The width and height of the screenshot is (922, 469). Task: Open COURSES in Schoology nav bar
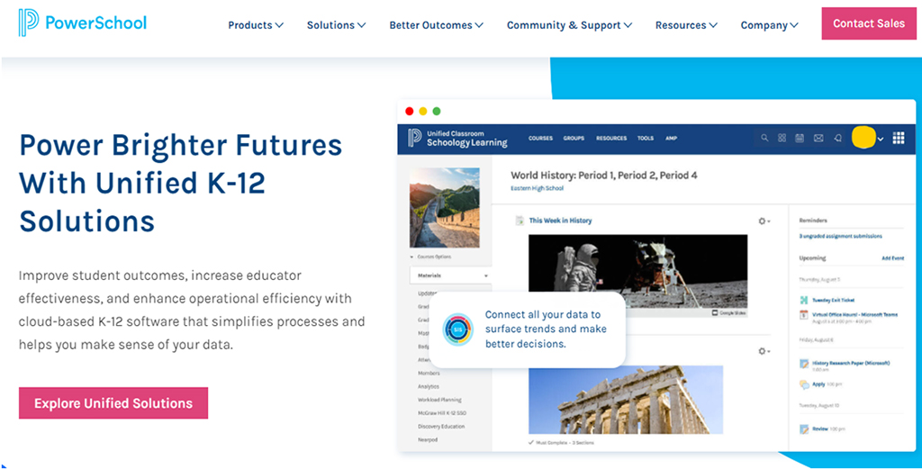(x=540, y=138)
